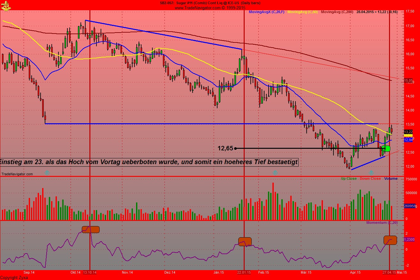The width and height of the screenshot is (420, 280).
Task: Click the 28.04.2015 = 13,22 quote readout
Action: pyautogui.click(x=377, y=12)
